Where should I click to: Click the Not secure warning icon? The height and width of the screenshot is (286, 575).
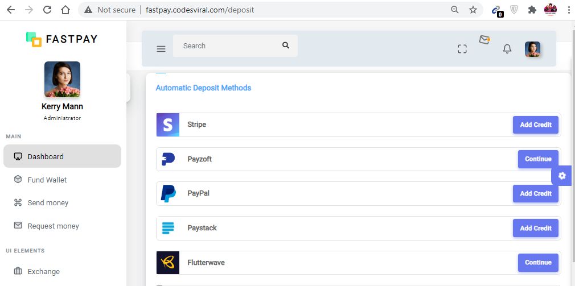(88, 10)
